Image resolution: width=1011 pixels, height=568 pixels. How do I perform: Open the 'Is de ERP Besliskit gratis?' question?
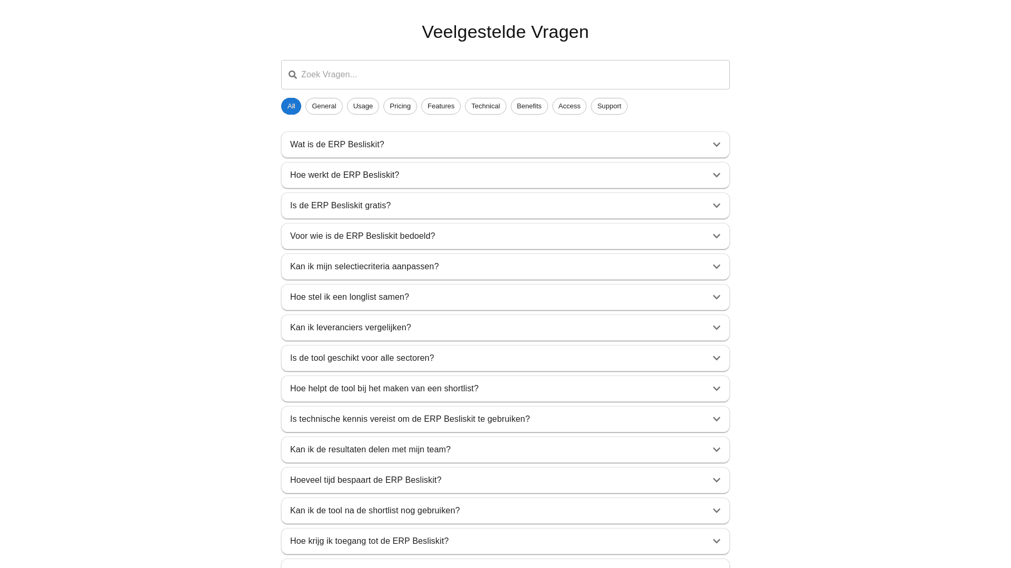340,206
